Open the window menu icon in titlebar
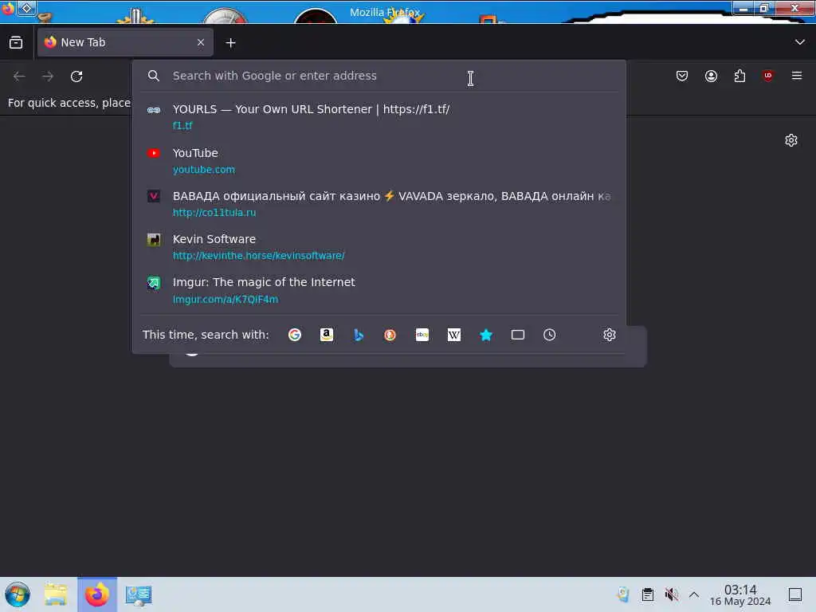The height and width of the screenshot is (612, 816). point(8,8)
